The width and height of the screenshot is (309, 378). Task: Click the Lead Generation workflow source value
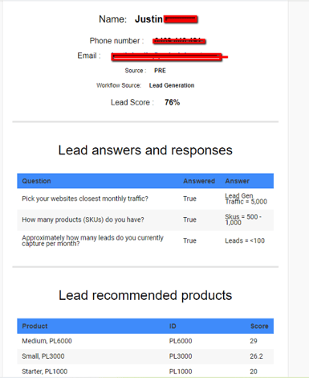[172, 85]
